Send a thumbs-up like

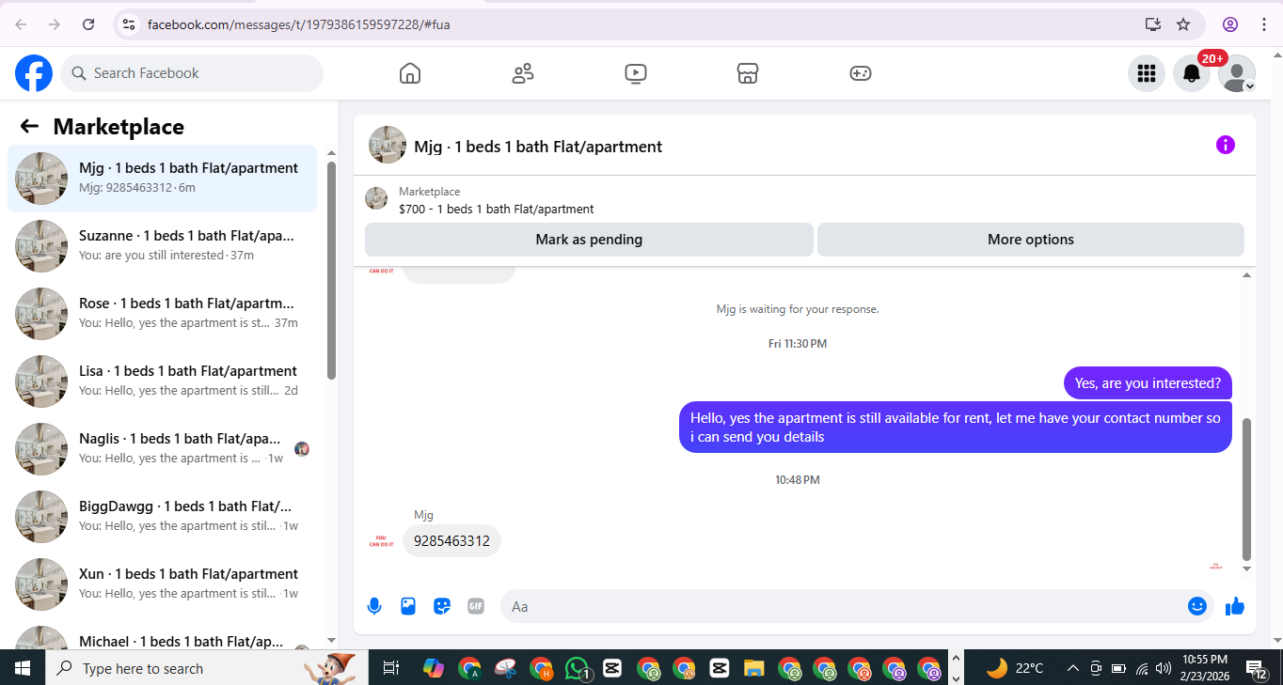click(x=1235, y=606)
